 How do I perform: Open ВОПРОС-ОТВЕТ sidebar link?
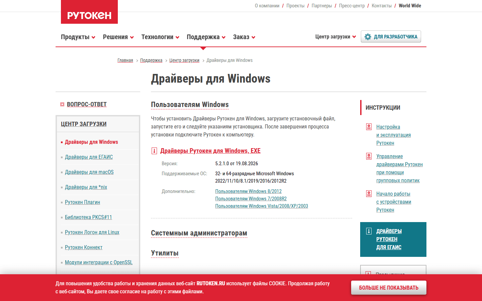tap(87, 104)
